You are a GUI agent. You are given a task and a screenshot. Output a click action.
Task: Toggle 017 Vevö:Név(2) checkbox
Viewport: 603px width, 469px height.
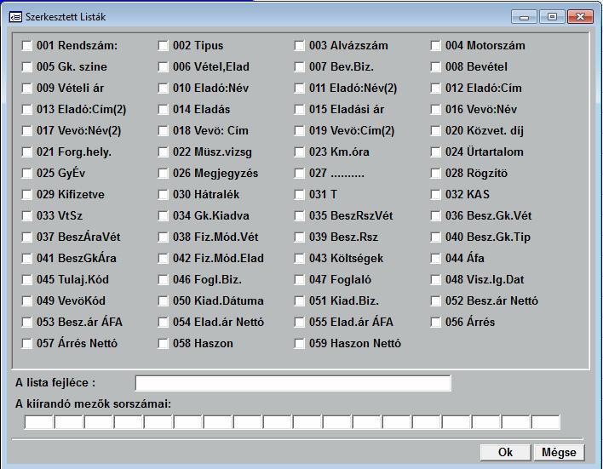click(27, 131)
